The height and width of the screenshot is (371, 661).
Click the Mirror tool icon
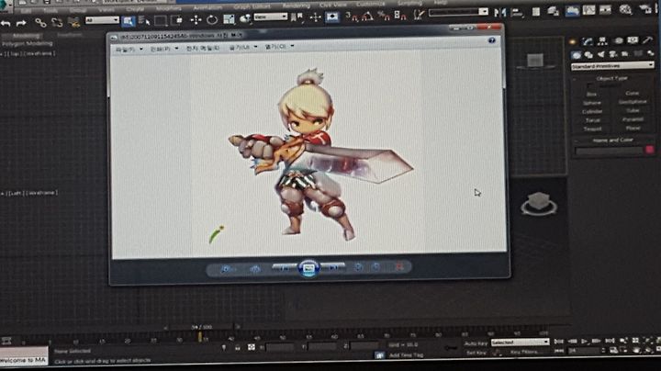coord(500,12)
